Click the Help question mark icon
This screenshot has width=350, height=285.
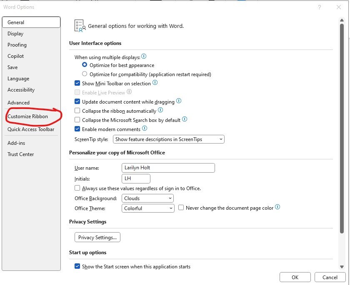point(320,7)
